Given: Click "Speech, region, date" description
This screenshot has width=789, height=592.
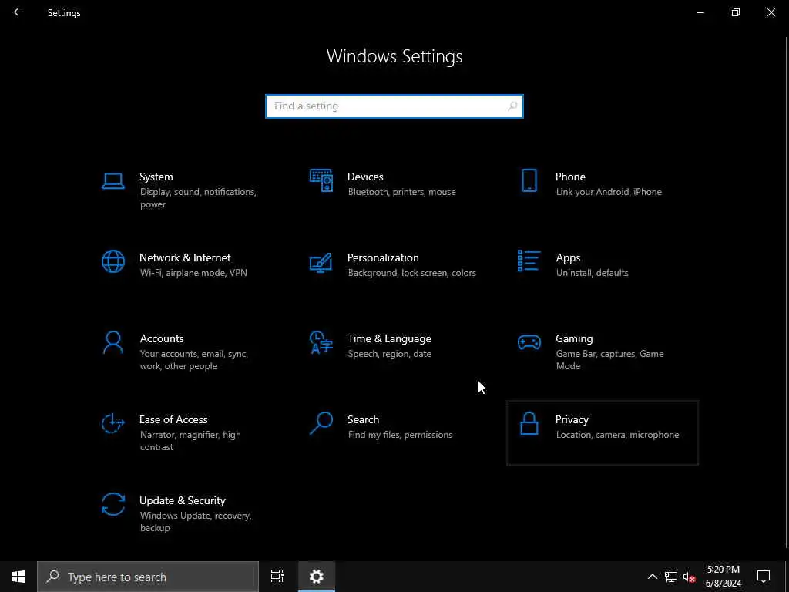Looking at the screenshot, I should pos(389,354).
